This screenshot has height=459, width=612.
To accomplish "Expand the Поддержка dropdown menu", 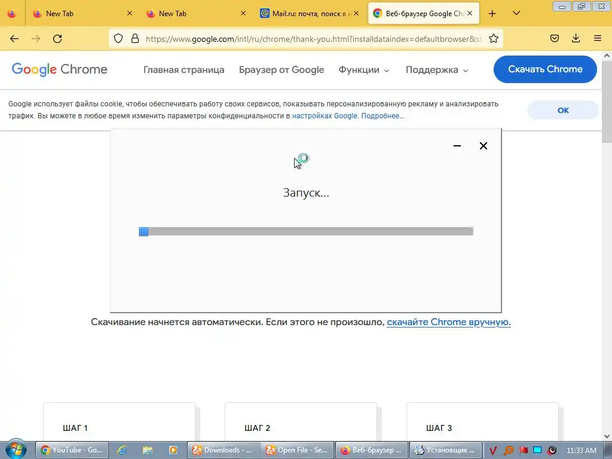I will coord(437,70).
